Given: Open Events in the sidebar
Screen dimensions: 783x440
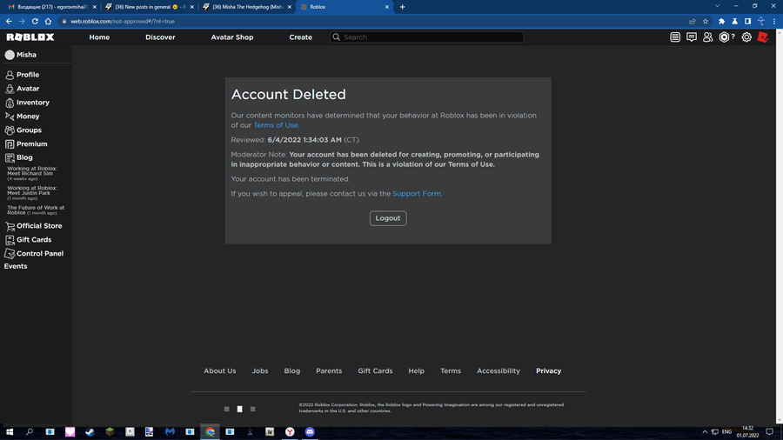Looking at the screenshot, I should coord(16,266).
